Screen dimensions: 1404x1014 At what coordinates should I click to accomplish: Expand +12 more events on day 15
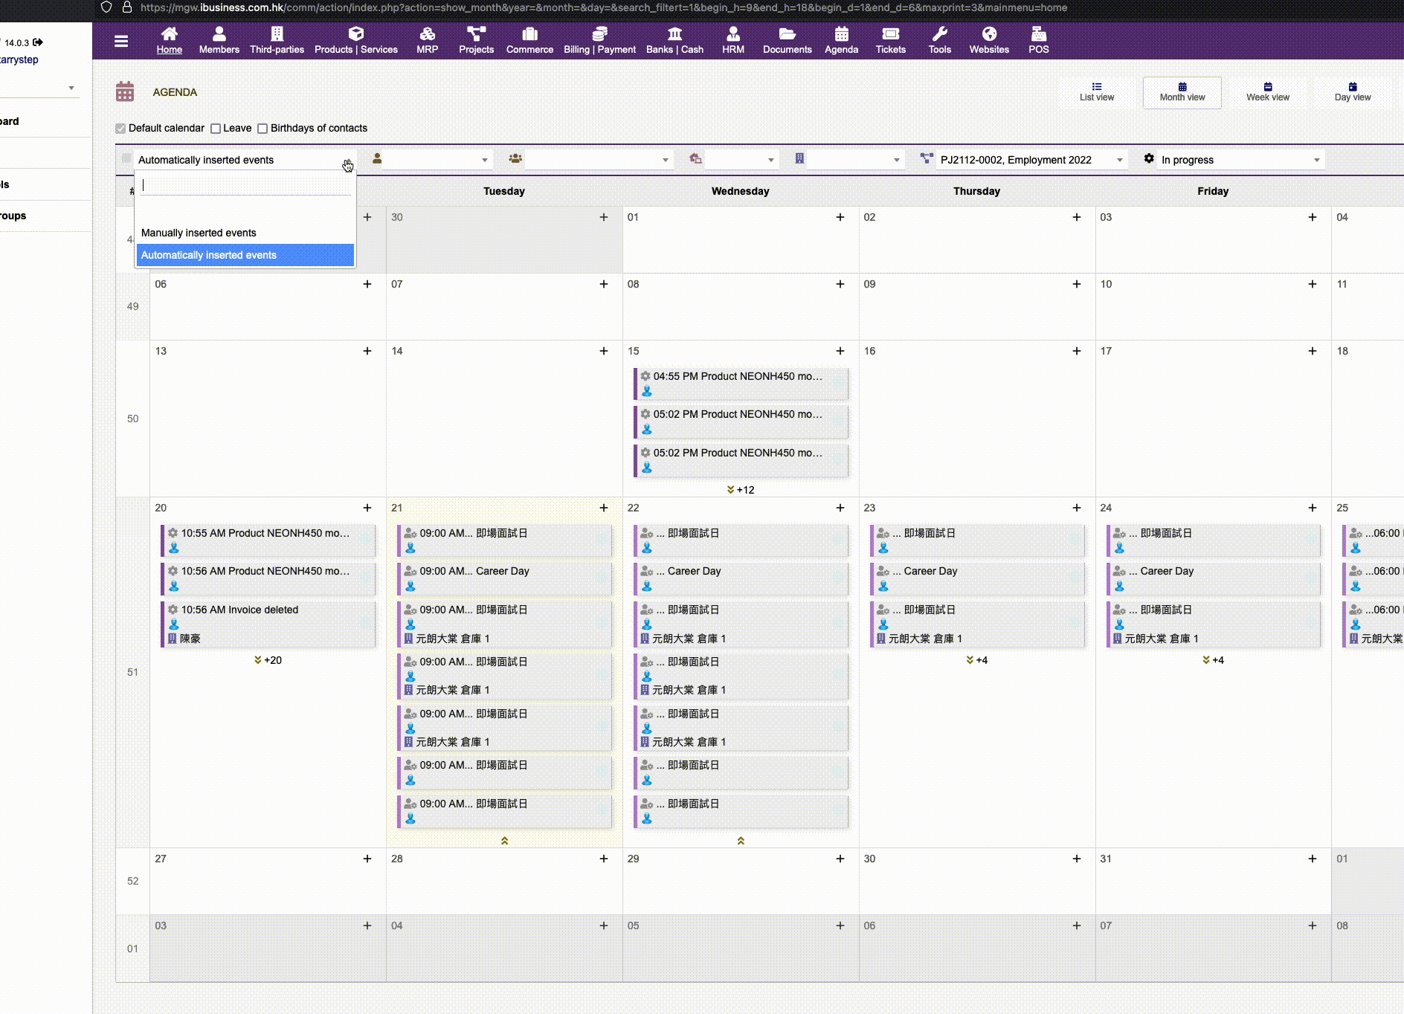(x=741, y=490)
